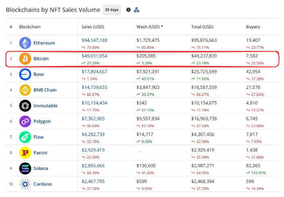Click Panini sales value $2,929,419
The image size is (284, 197).
(93, 150)
